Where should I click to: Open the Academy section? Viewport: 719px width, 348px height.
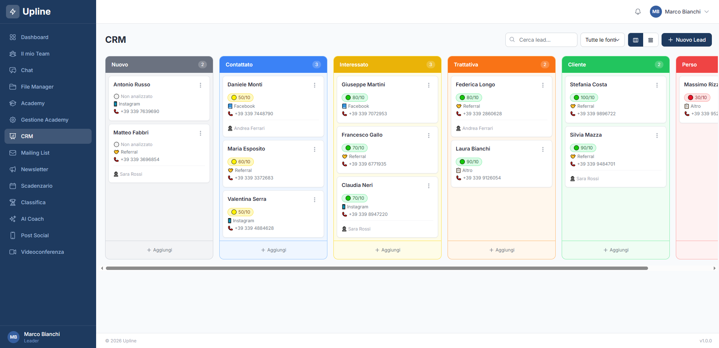pyautogui.click(x=33, y=103)
